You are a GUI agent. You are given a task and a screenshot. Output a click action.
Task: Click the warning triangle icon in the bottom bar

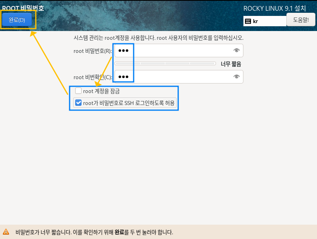pyautogui.click(x=6, y=232)
